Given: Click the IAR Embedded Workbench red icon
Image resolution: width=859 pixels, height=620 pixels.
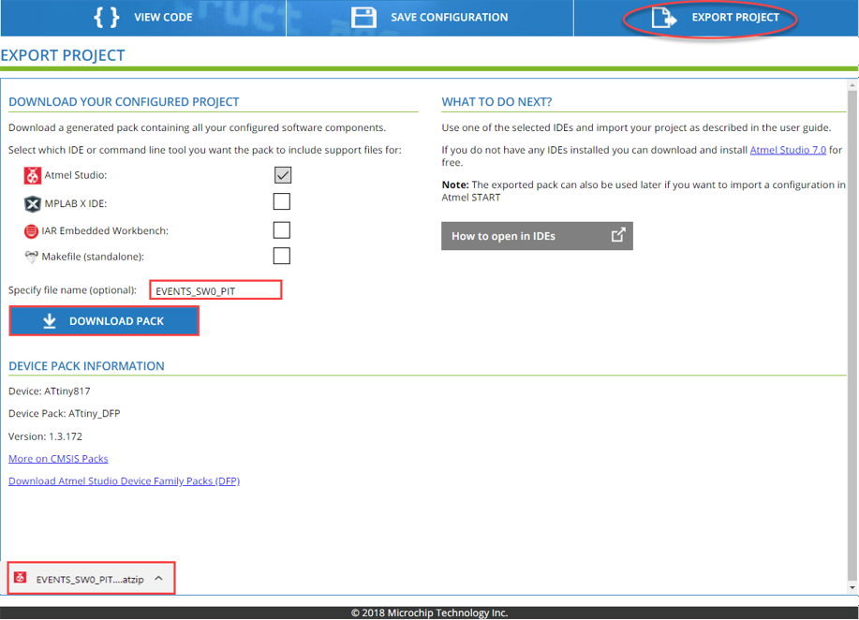Looking at the screenshot, I should [31, 231].
